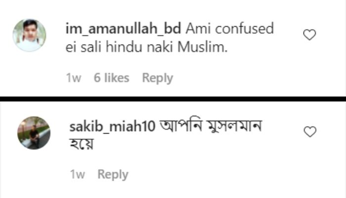View who gave the 6 likes
Image resolution: width=346 pixels, height=198 pixels.
(x=111, y=78)
